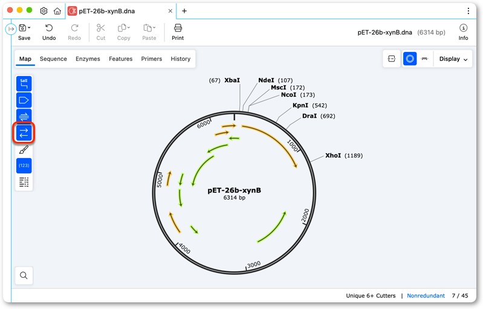Viewport: 483px width, 309px height.
Task: Undo the last action
Action: 49,32
